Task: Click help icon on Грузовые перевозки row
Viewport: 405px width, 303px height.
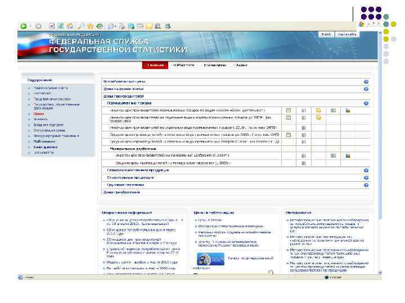Action: 366,185
